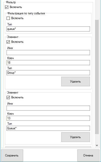Click the Тип field containing Group*
The height and width of the screenshot is (162, 101).
coord(48,73)
